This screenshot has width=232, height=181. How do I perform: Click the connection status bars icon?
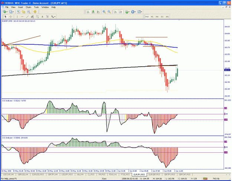pyautogui.click(x=205, y=179)
